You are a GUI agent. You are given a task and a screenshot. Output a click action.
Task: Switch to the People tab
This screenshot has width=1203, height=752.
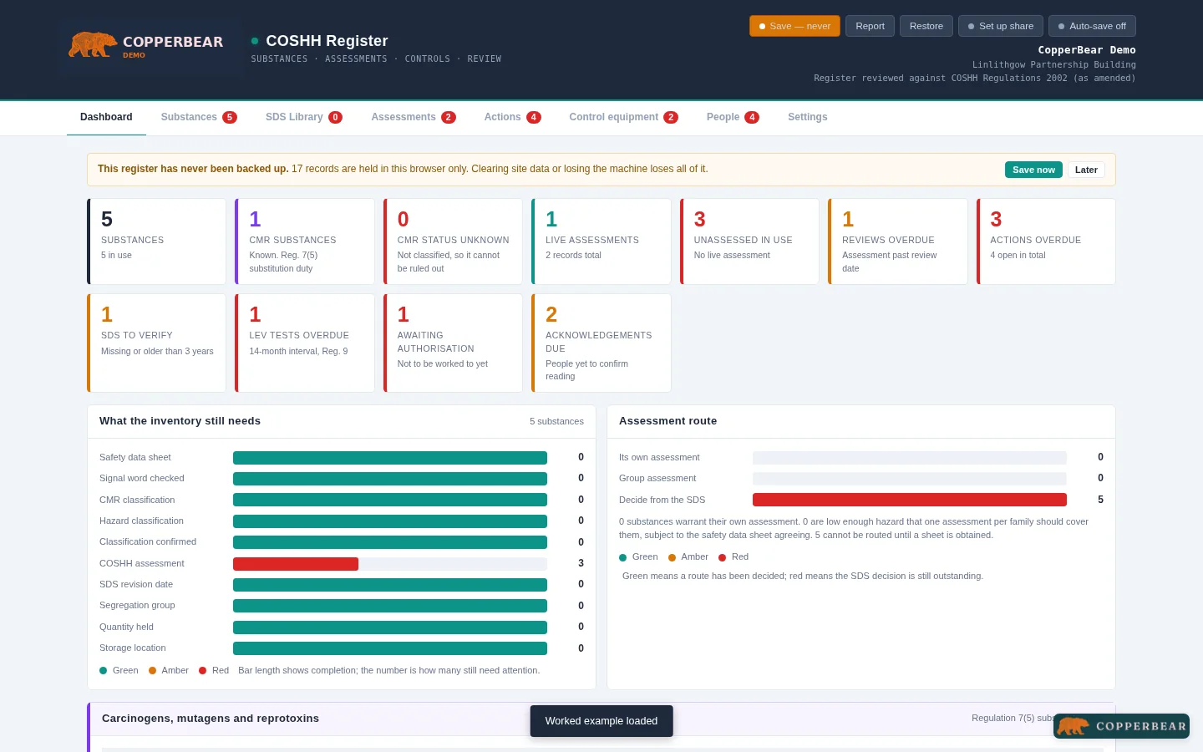pos(733,117)
